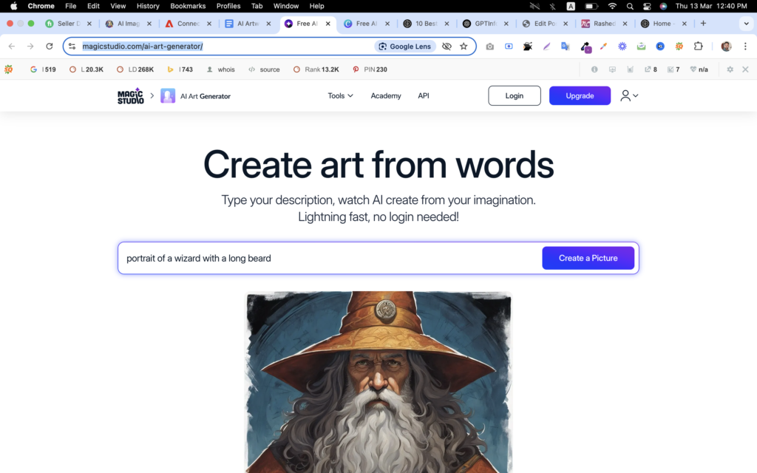Open the Academy page
Screen dimensions: 757x473
386,95
